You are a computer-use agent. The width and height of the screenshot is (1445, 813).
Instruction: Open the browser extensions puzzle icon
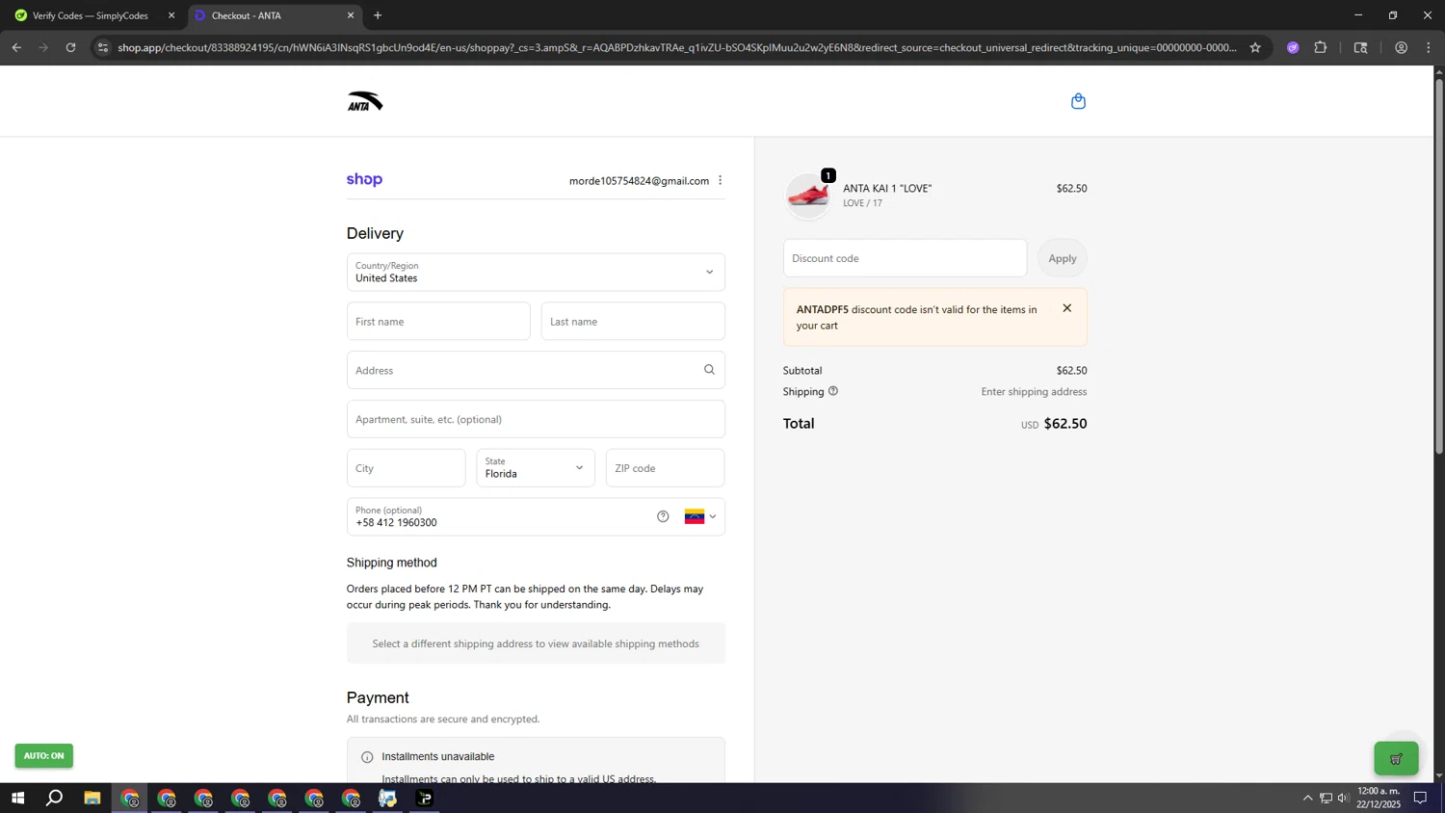(x=1321, y=47)
